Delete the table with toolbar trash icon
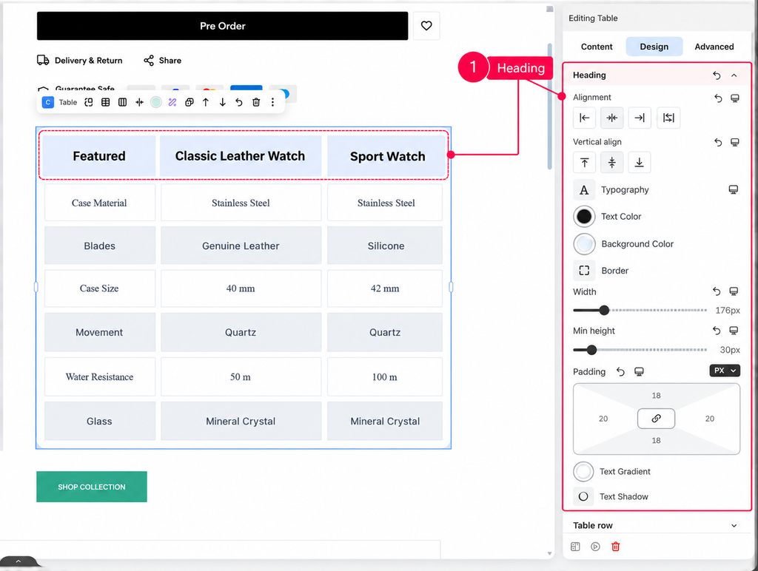 coord(256,102)
